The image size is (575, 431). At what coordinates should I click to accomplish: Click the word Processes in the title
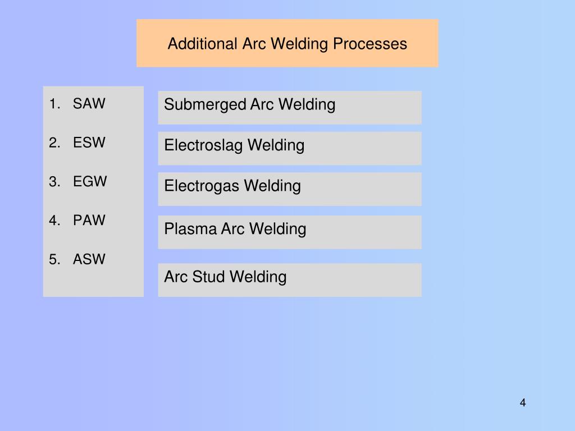[370, 44]
